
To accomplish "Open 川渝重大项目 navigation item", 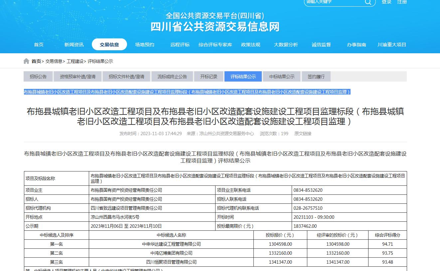I will click(392, 45).
